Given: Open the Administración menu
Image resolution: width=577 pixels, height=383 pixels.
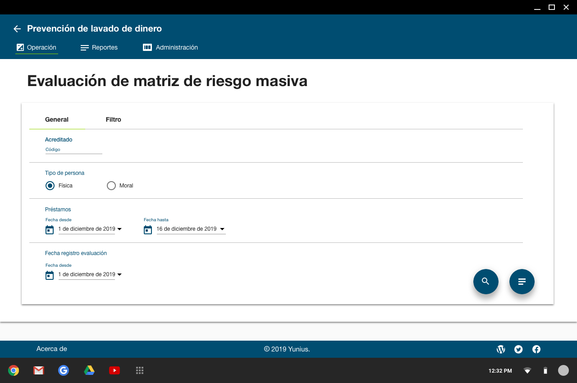Looking at the screenshot, I should [x=170, y=47].
